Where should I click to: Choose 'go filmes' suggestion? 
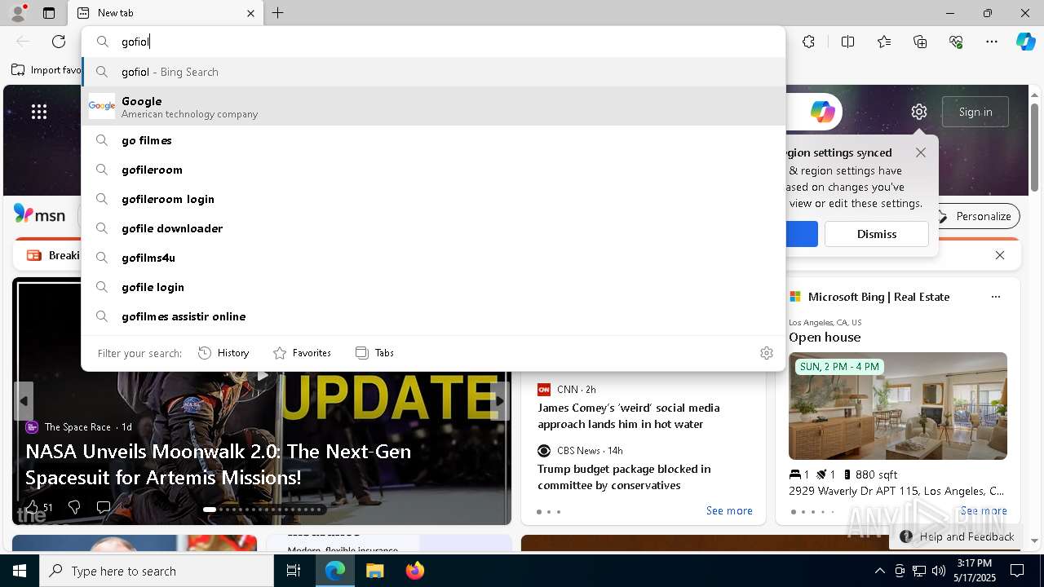433,140
